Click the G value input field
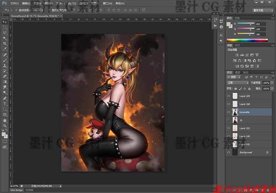The width and height of the screenshot is (276, 193). (x=261, y=29)
